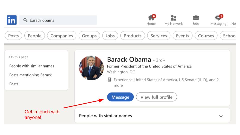Select the Products filter pill
The width and height of the screenshot is (240, 135).
132,36
